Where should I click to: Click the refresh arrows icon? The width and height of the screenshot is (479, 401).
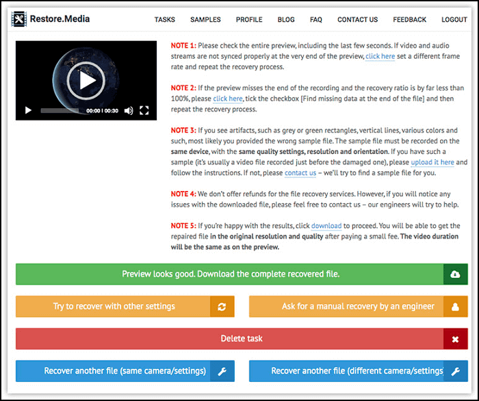click(x=222, y=307)
